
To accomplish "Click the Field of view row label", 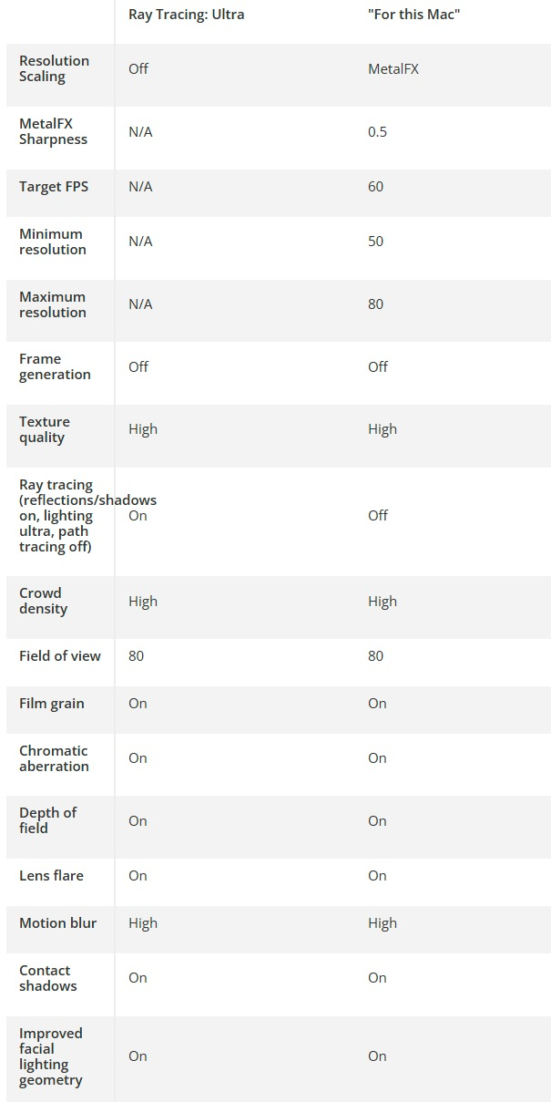I will [x=59, y=655].
